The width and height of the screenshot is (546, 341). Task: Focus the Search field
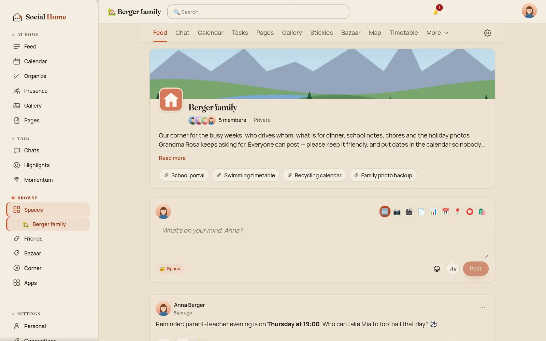click(x=258, y=12)
